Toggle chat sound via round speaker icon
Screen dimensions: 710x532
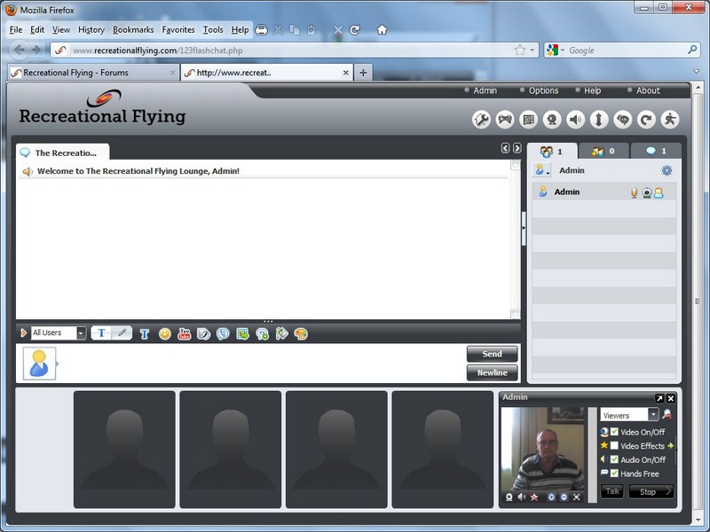575,120
